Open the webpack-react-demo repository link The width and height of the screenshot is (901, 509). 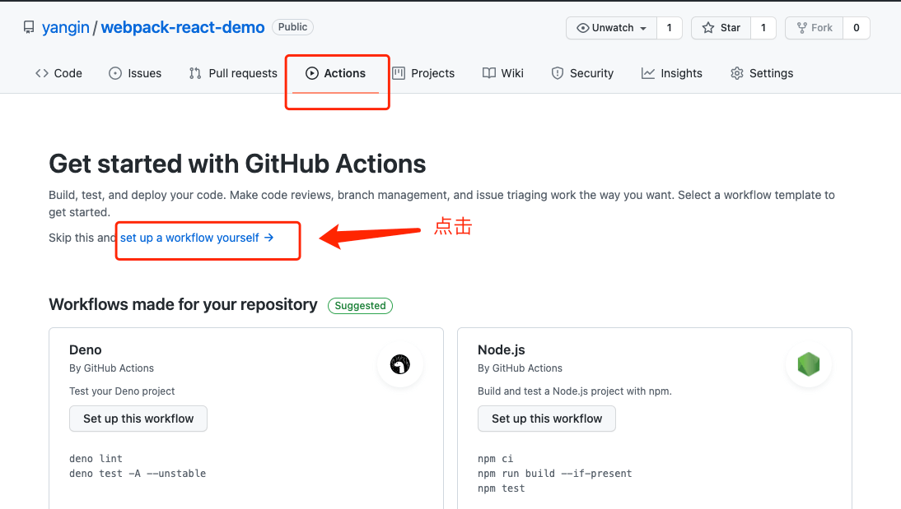coord(183,27)
